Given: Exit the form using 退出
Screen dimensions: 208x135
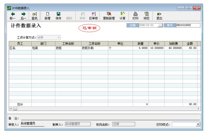Looking at the screenshot, I should (159, 16).
